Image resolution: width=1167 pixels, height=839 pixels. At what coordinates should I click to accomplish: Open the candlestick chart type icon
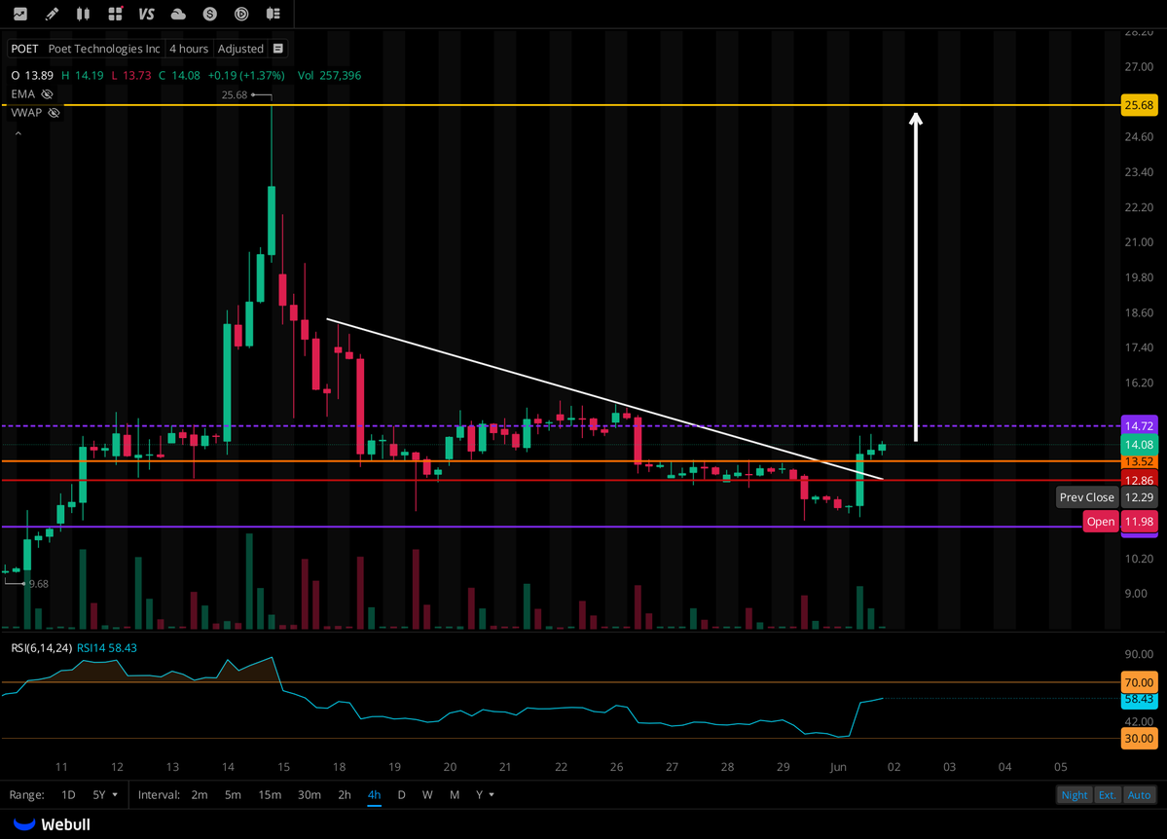84,14
